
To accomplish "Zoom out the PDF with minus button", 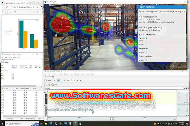I will (x=30, y=12).
